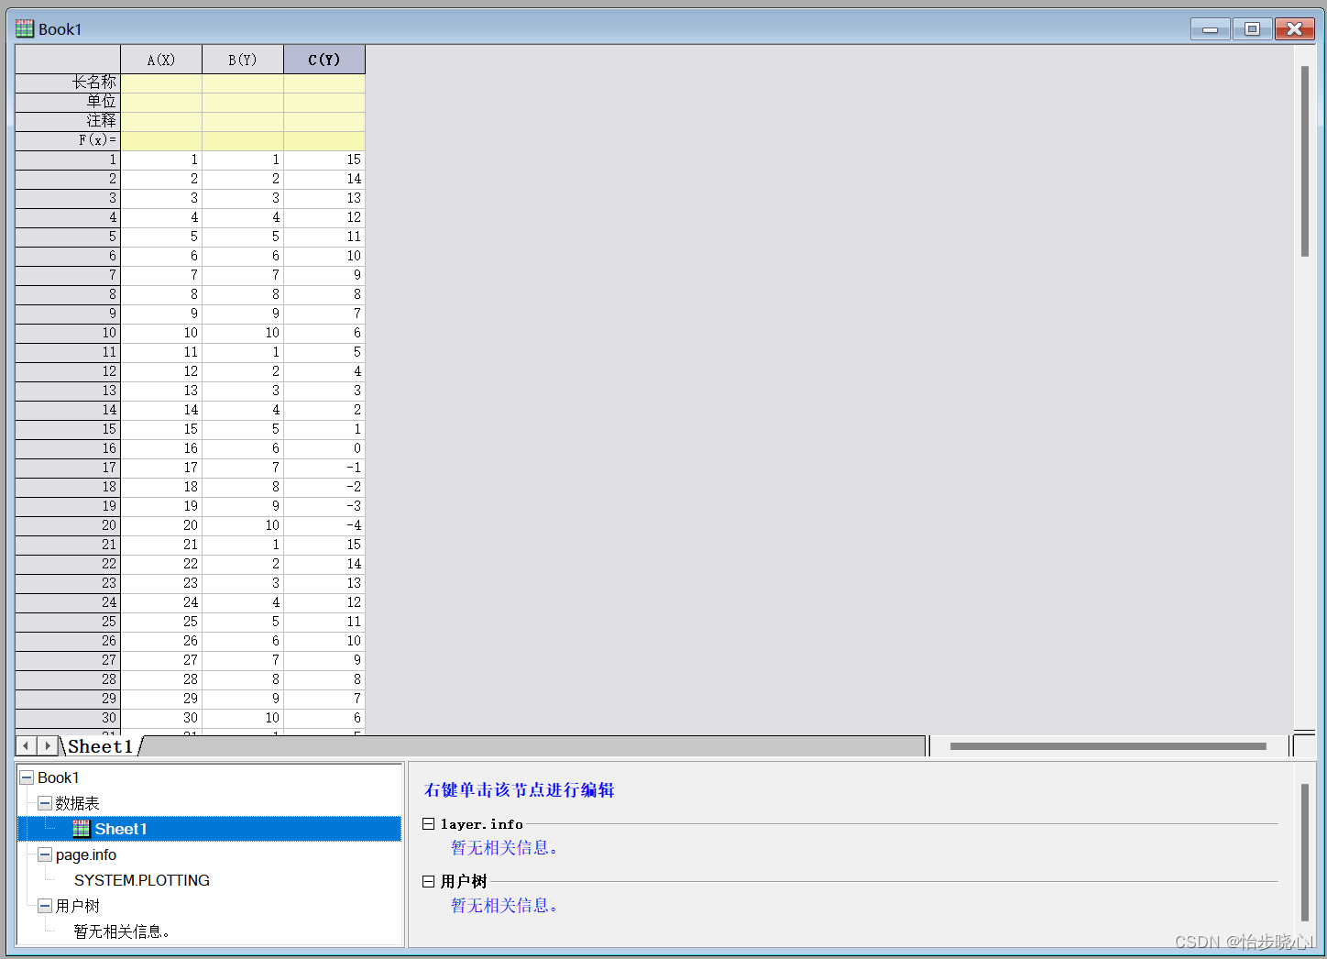This screenshot has width=1327, height=959.
Task: Select 暂无相关信息。 item in the tree
Action: (122, 931)
